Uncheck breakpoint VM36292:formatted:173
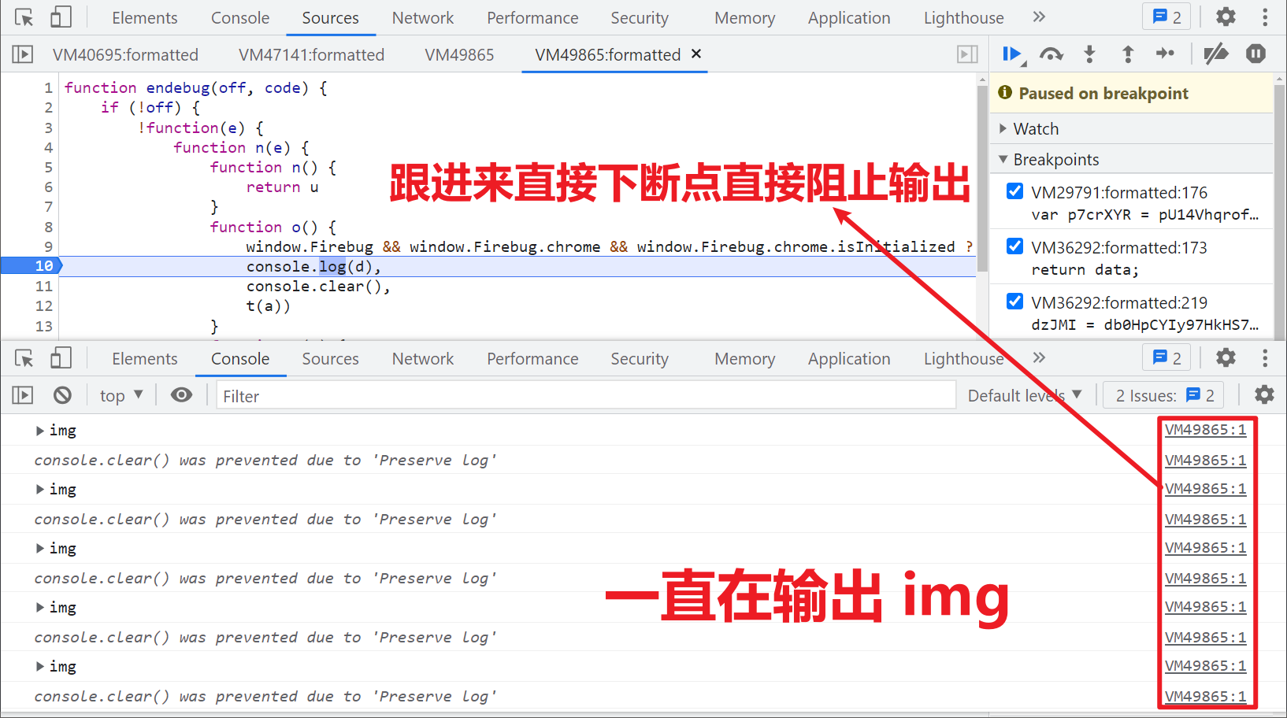 coord(1015,246)
